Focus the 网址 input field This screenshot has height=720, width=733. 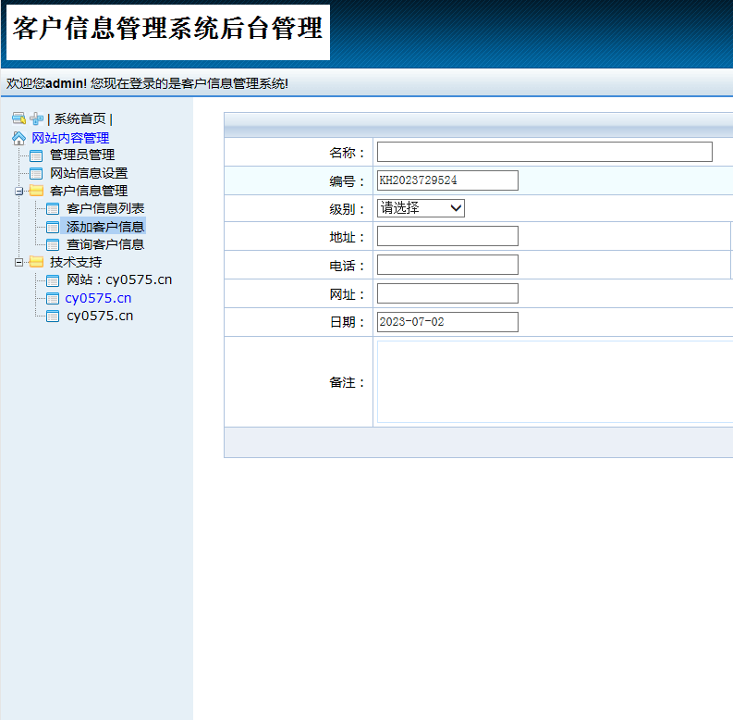(447, 293)
